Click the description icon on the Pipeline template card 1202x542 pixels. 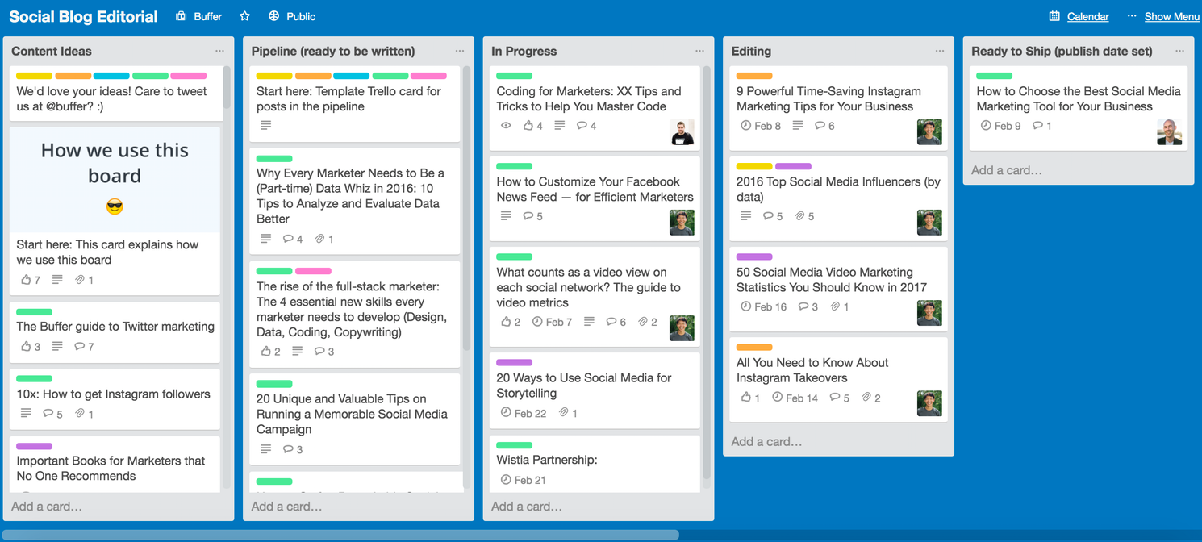click(265, 125)
